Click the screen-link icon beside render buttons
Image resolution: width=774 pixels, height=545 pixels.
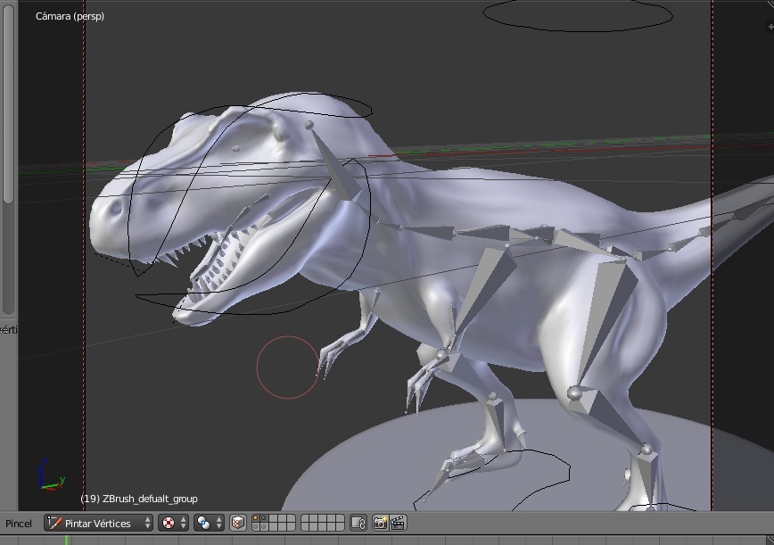click(358, 524)
